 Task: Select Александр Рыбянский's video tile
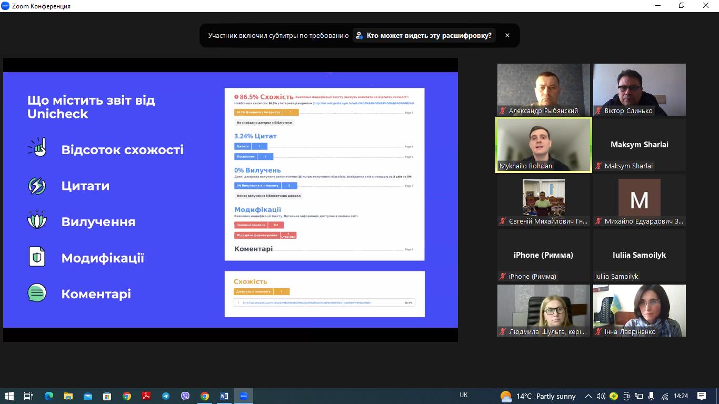click(544, 90)
